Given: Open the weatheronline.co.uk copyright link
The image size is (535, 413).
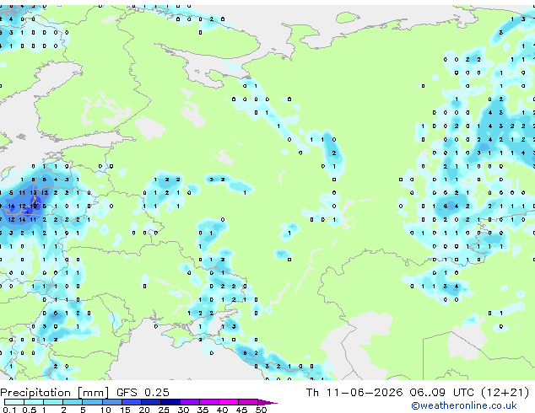Looking at the screenshot, I should pyautogui.click(x=464, y=405).
